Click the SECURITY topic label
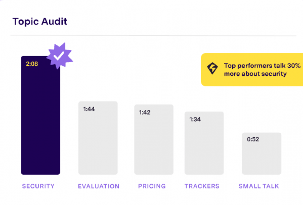The image size is (303, 205). click(38, 186)
